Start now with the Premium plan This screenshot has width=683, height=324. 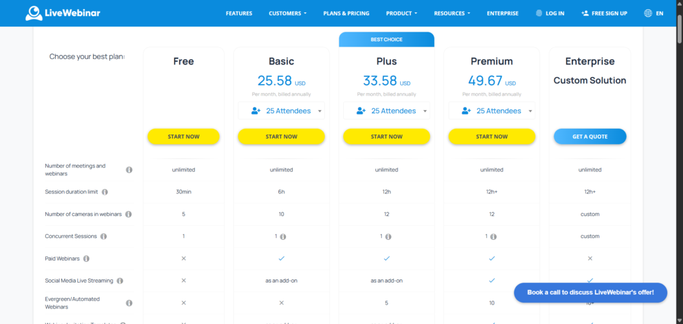(x=492, y=136)
